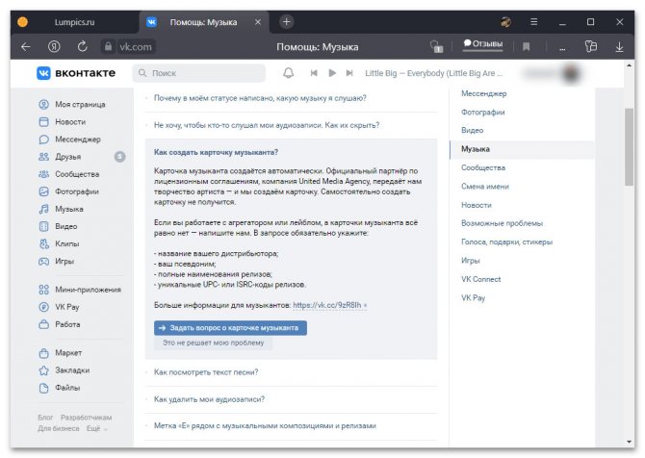The image size is (645, 458).
Task: Click the Маркет bag icon
Action: (x=43, y=353)
